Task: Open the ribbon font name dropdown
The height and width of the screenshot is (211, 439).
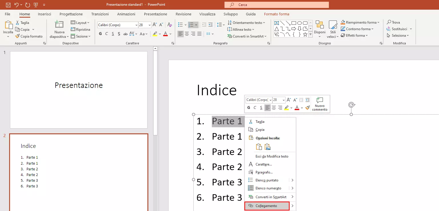Action: (136, 25)
